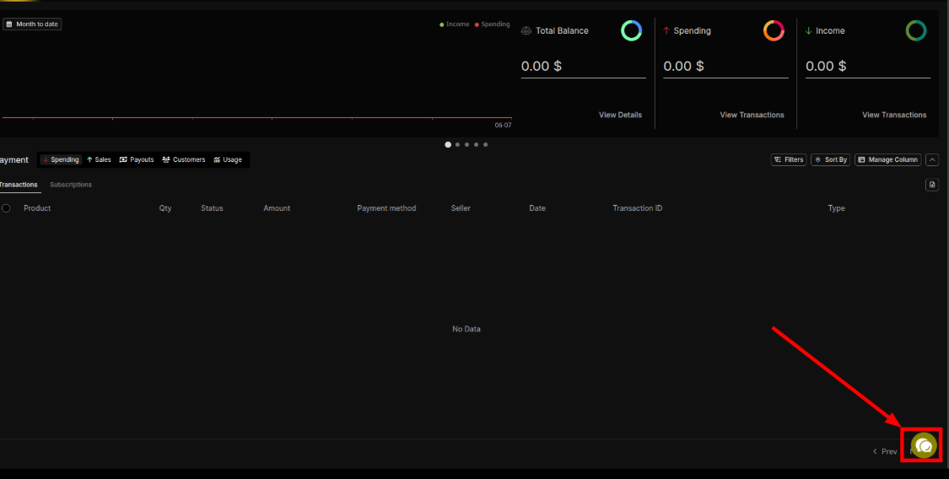
Task: Click the Status column header
Action: pos(212,208)
